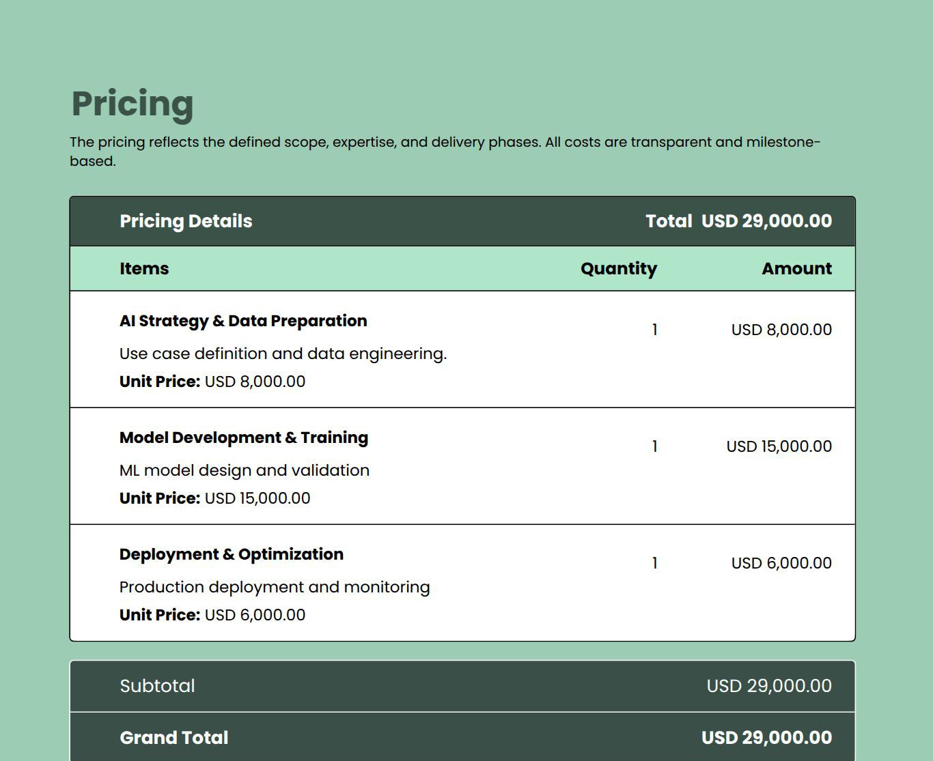Click the Amount column header
This screenshot has height=761, width=933.
pyautogui.click(x=796, y=269)
